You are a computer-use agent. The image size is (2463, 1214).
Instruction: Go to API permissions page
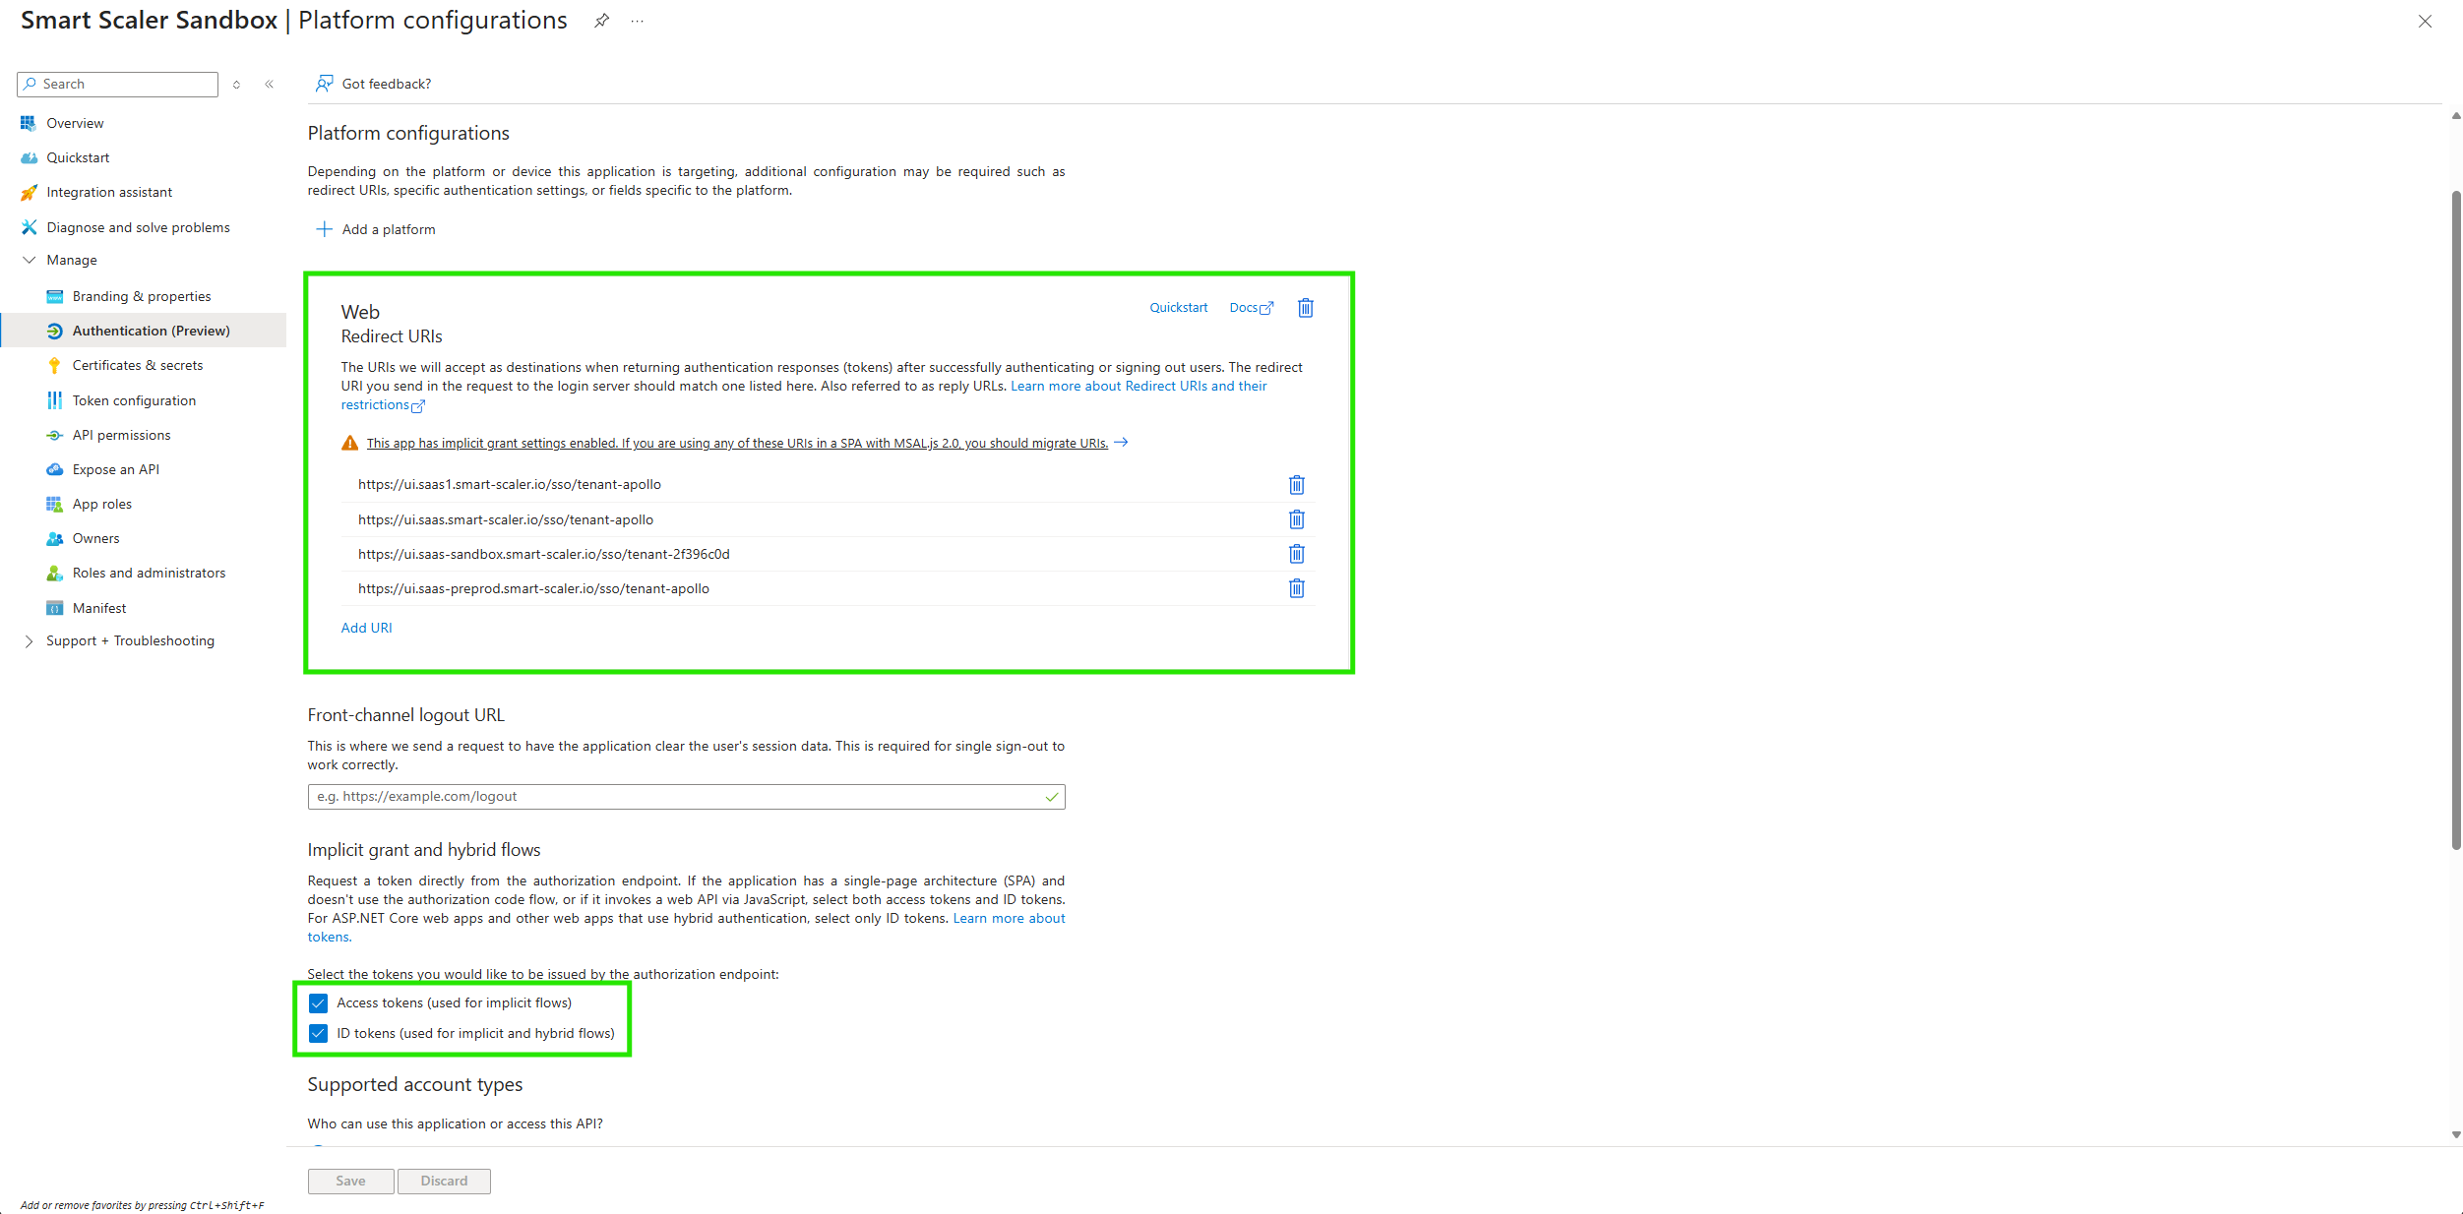121,435
